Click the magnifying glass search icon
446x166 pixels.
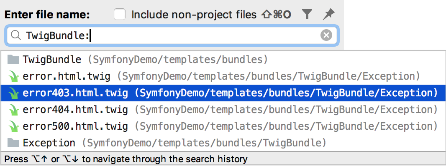point(15,35)
